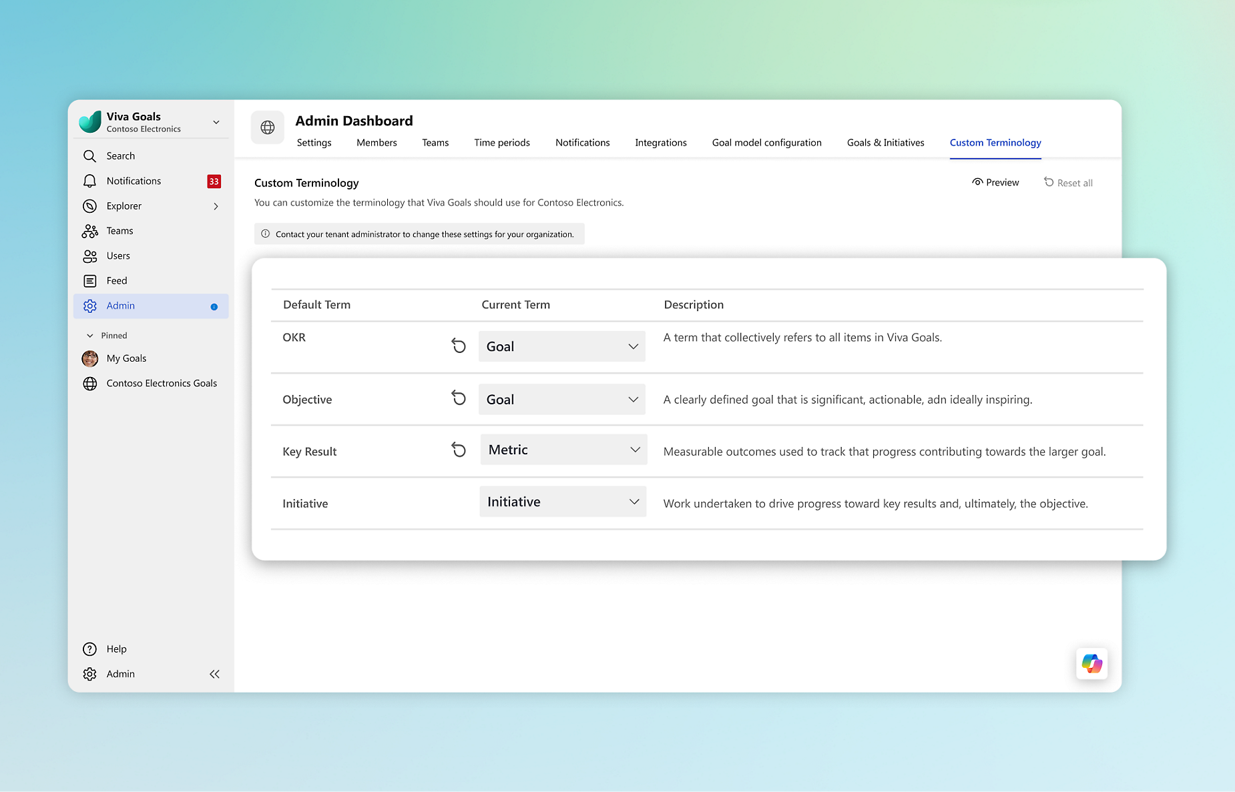Open My Goals avatar

coord(89,358)
